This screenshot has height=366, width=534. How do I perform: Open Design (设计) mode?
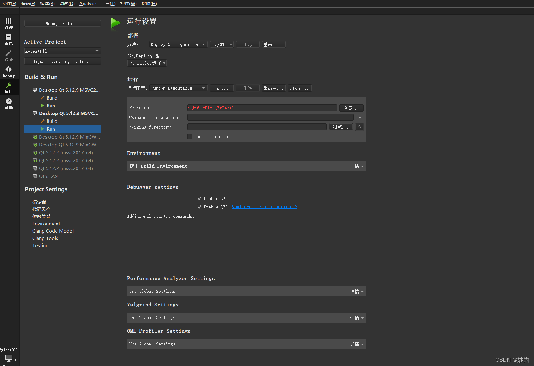click(8, 55)
